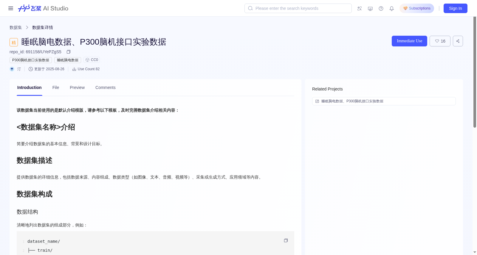This screenshot has width=477, height=255.
Task: Open the language translation icon
Action: tap(360, 8)
